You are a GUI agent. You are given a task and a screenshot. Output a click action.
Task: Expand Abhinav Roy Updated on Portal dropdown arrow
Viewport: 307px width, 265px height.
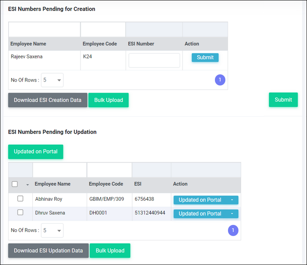(232, 200)
